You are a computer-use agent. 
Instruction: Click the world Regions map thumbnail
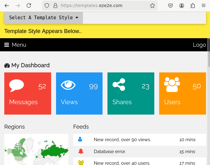coord(36,150)
